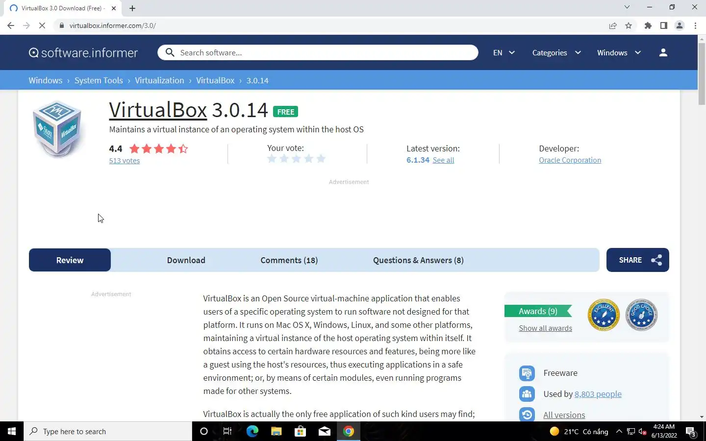This screenshot has height=441, width=706.
Task: Click the Freeware license icon
Action: 527,373
